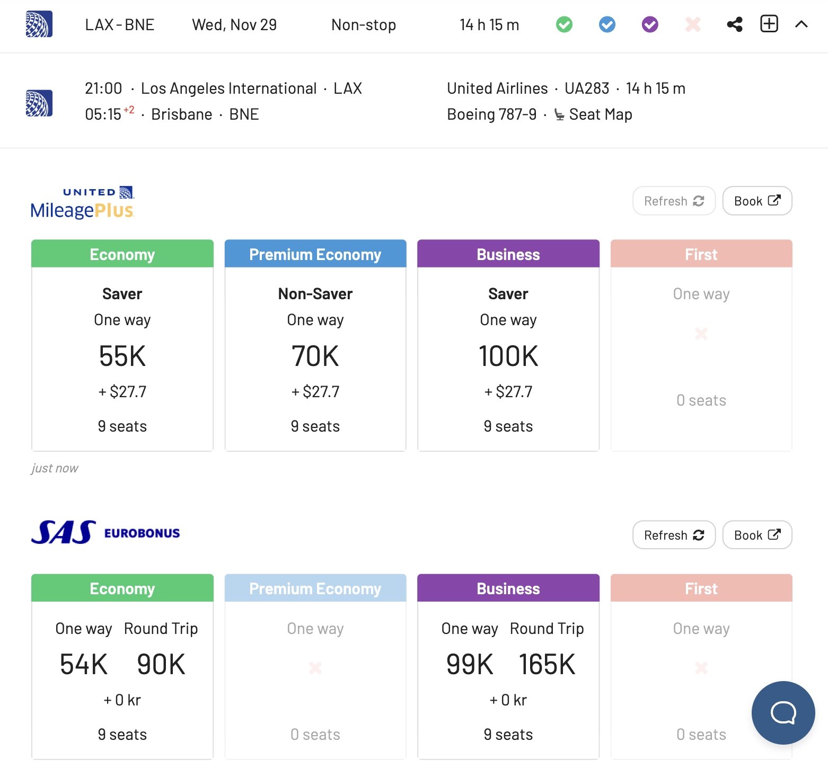The image size is (828, 769).
Task: Click the Wed, Nov 29 date
Action: 234,25
